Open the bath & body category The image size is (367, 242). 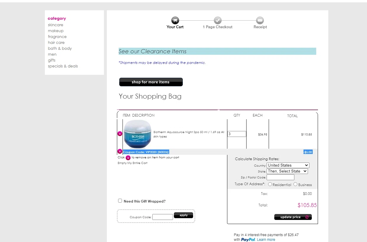pyautogui.click(x=60, y=48)
